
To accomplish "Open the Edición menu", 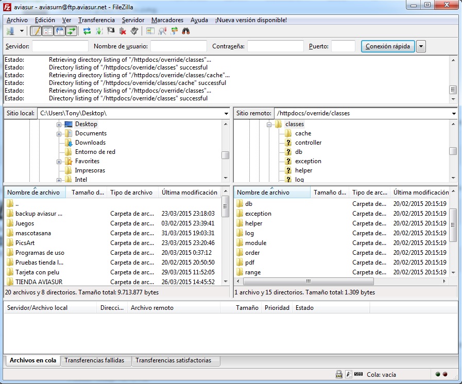I will (x=45, y=20).
